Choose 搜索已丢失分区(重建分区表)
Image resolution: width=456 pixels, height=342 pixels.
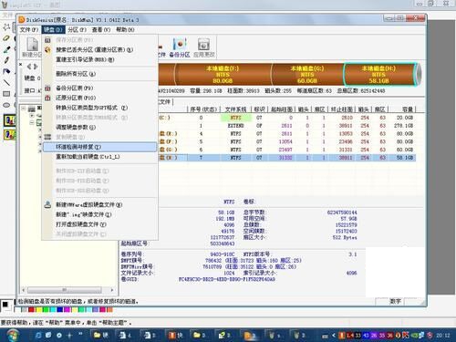point(99,50)
